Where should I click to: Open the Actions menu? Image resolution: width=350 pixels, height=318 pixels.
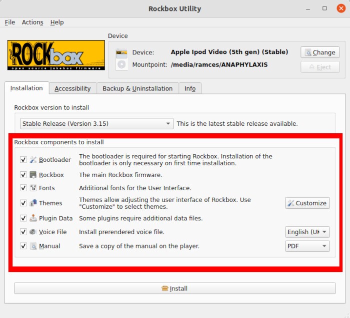[32, 22]
